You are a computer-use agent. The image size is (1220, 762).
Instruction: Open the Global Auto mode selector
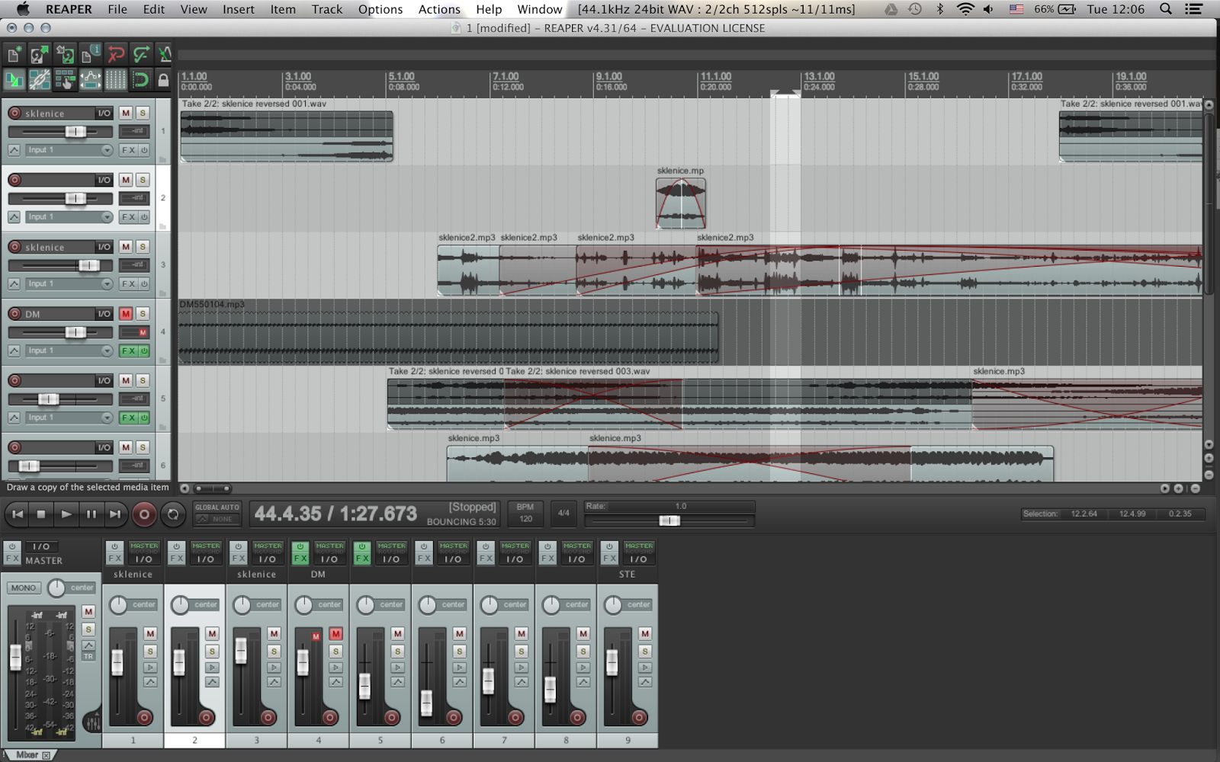click(217, 514)
